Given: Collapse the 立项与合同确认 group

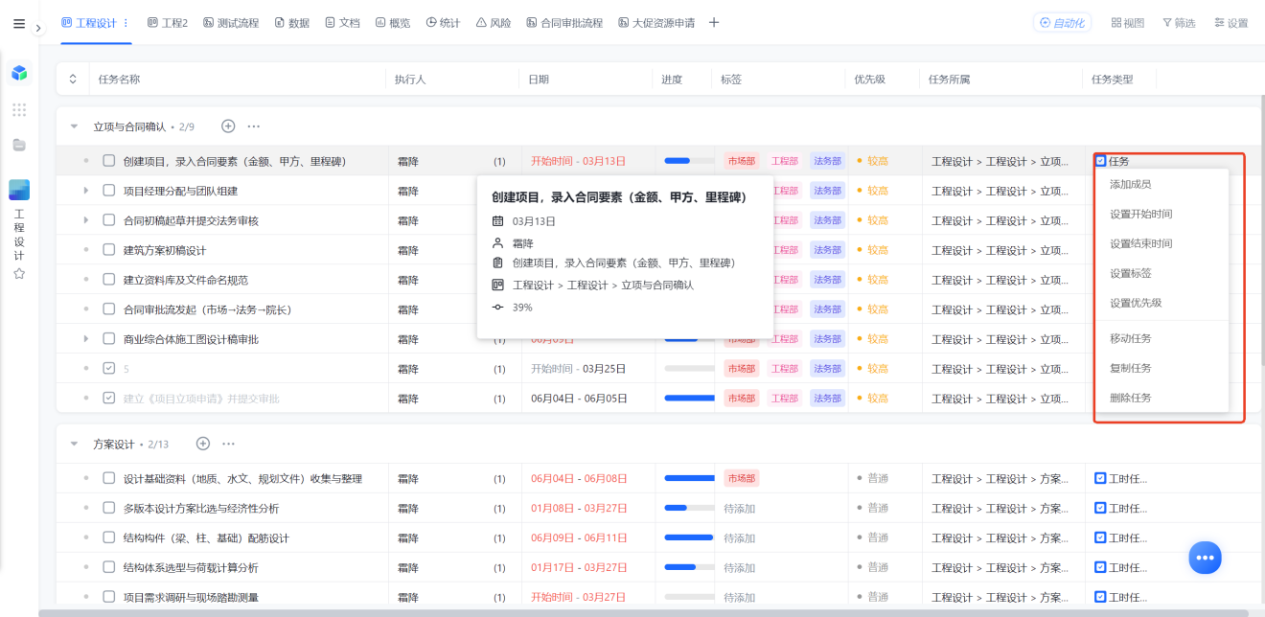Looking at the screenshot, I should coord(75,126).
